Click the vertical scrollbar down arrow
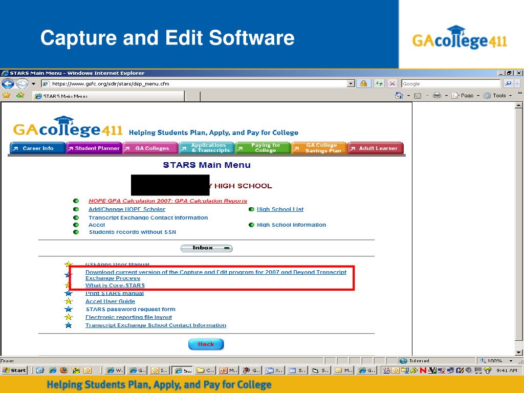 tap(518, 352)
